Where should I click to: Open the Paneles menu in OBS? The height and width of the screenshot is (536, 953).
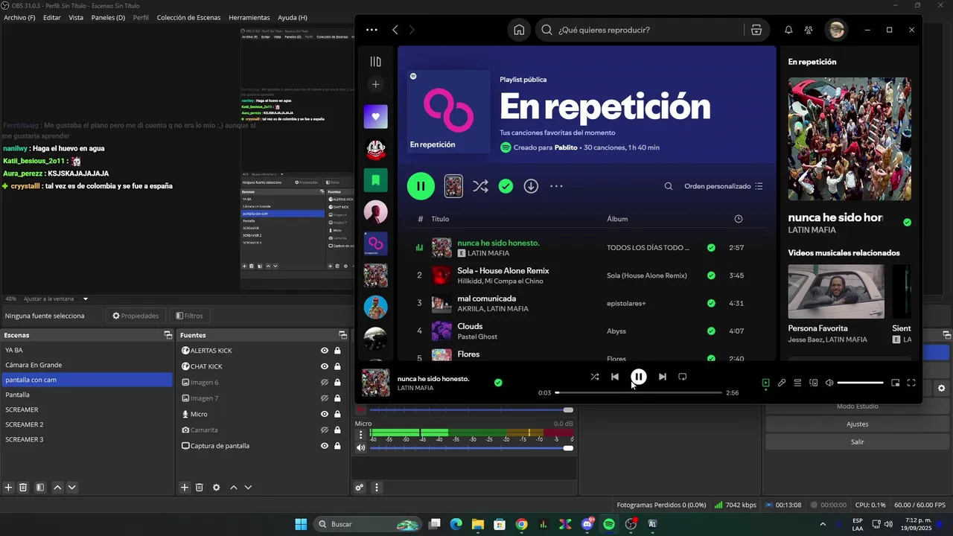point(108,17)
